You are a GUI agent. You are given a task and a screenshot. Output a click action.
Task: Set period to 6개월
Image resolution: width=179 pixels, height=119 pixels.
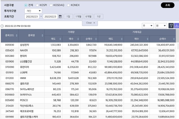[x=89, y=17]
